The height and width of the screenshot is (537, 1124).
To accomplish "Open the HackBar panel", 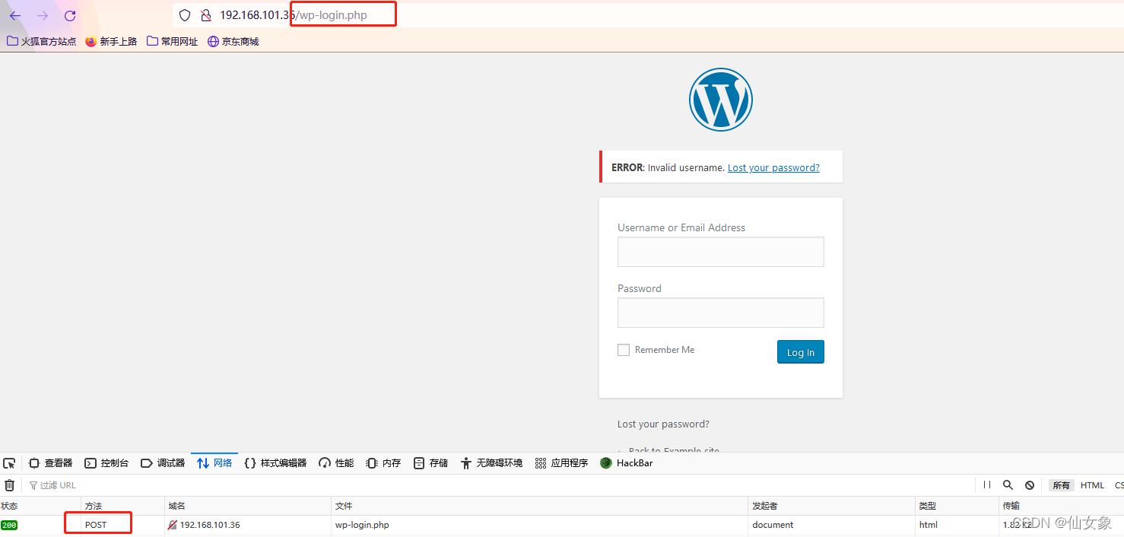I will [626, 462].
